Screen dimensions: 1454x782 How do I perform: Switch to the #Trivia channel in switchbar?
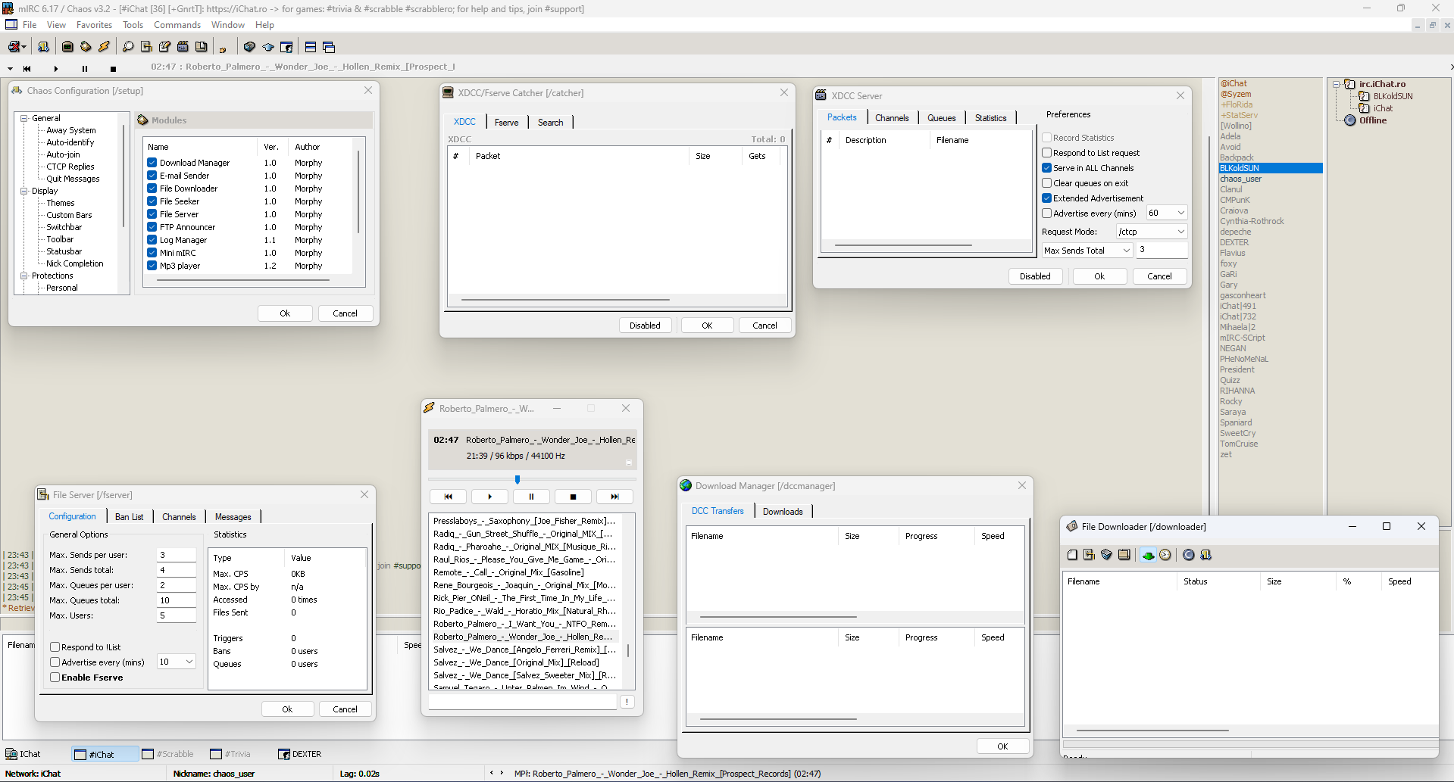pyautogui.click(x=231, y=754)
